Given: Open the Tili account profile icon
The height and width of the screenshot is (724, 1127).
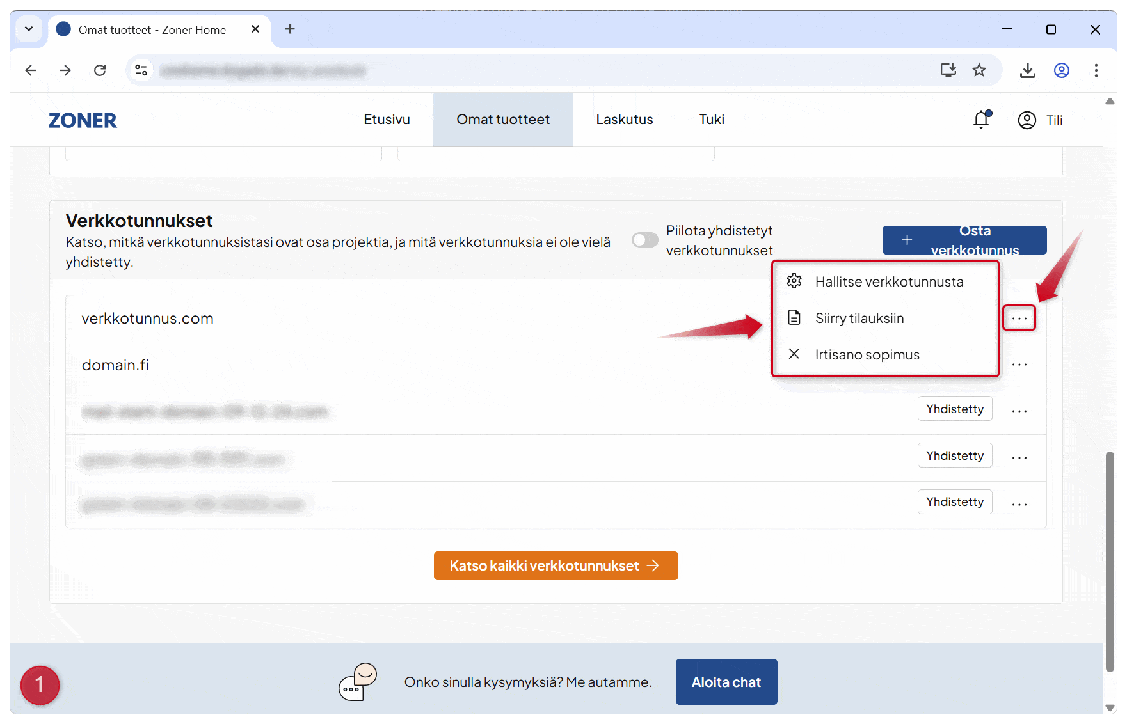Looking at the screenshot, I should point(1027,120).
